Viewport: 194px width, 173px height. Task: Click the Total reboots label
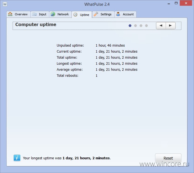(x=67, y=76)
